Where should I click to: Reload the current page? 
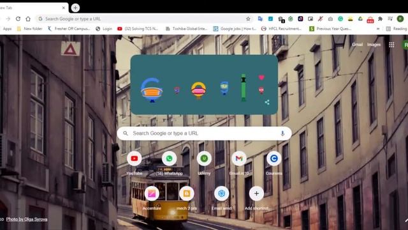[18, 19]
